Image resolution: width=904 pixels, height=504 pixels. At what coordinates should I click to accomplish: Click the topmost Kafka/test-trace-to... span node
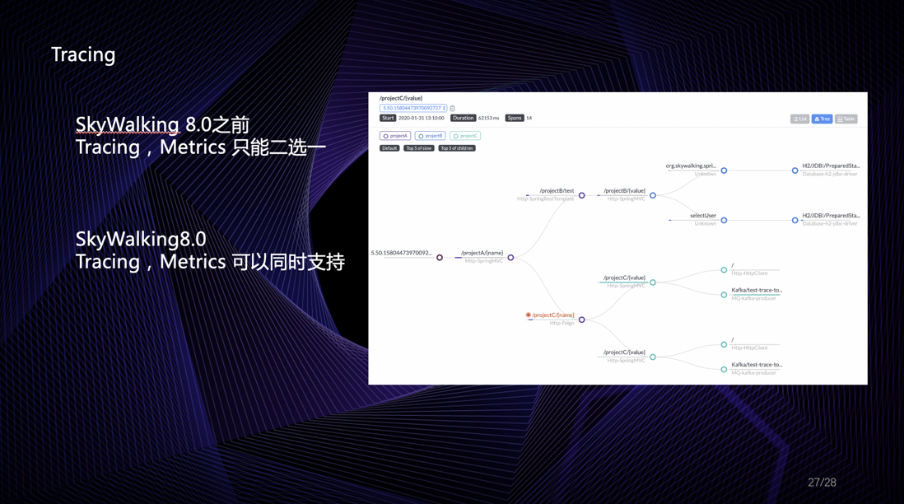(725, 295)
